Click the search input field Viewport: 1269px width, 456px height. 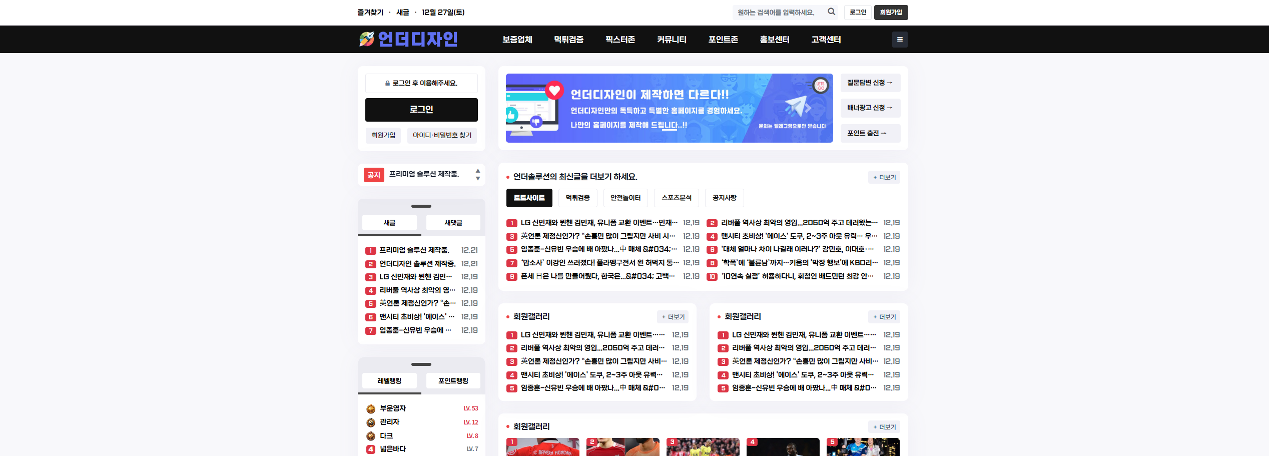click(x=778, y=13)
